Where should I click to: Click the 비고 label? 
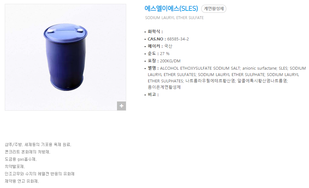152,94
